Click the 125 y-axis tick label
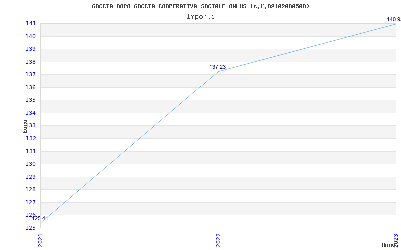 coord(30,228)
